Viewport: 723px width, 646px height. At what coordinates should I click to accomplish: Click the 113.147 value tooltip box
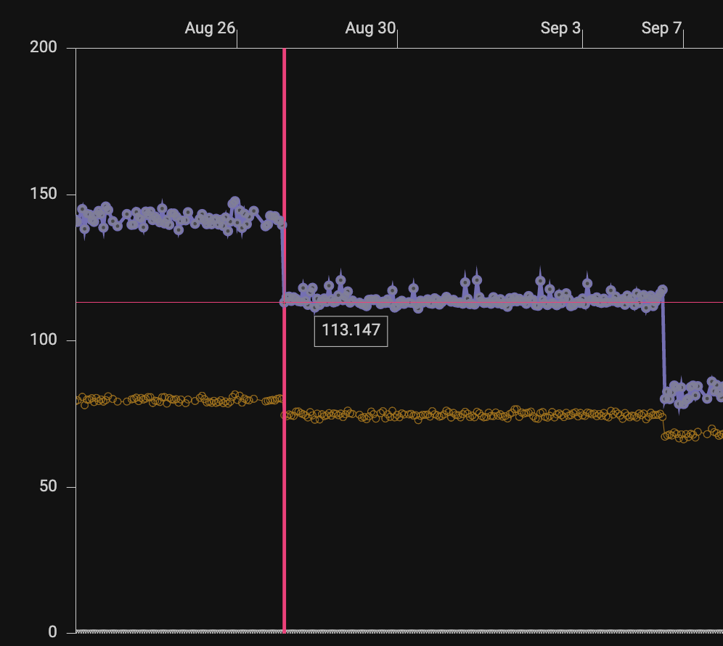point(351,330)
